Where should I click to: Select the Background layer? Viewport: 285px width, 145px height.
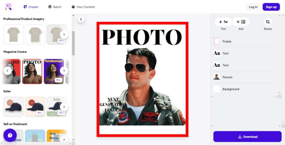tap(243, 89)
